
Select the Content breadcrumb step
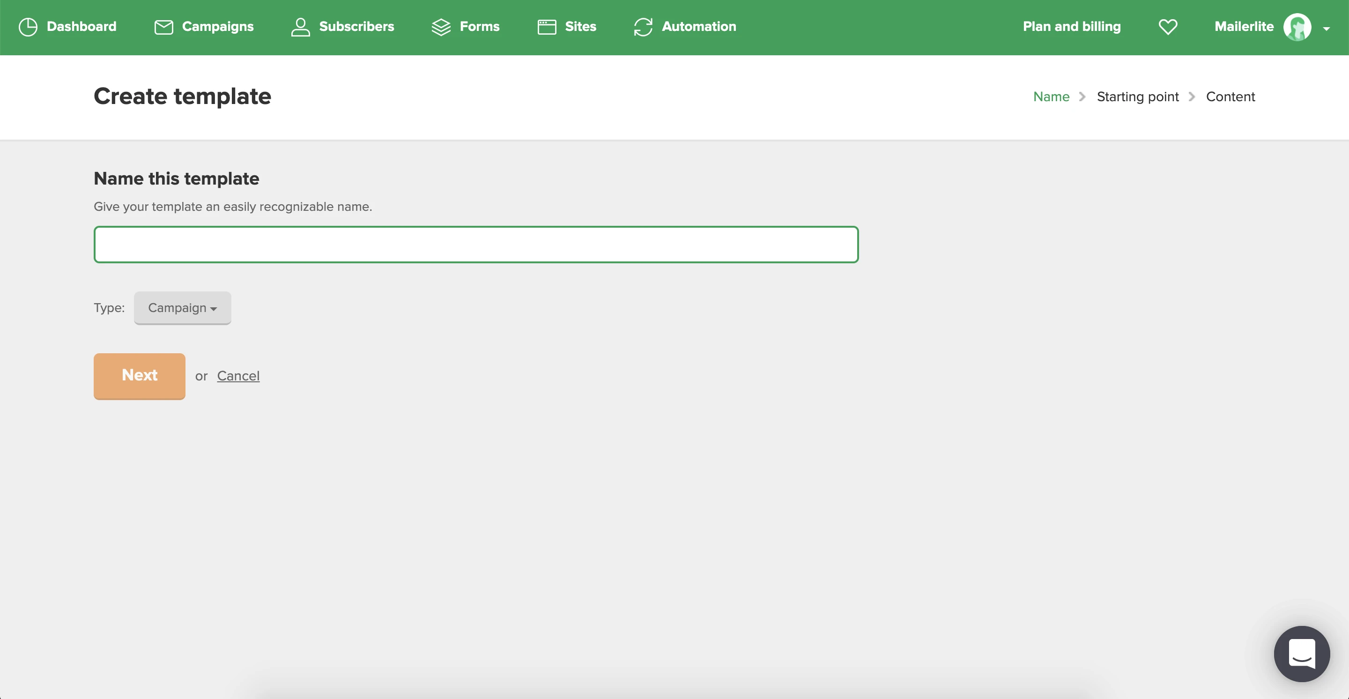[1230, 97]
